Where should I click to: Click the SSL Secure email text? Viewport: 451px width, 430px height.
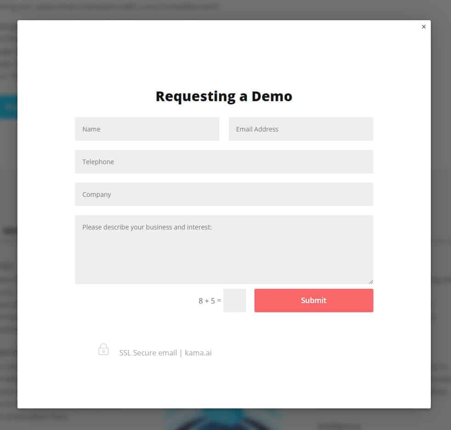(x=148, y=353)
